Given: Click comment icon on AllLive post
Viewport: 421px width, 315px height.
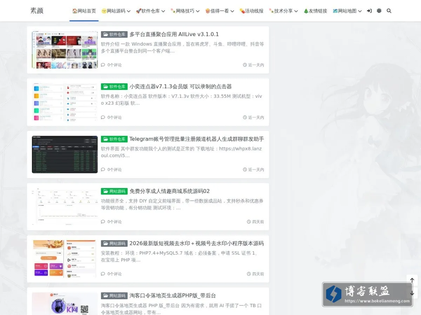Looking at the screenshot, I should click(x=103, y=65).
